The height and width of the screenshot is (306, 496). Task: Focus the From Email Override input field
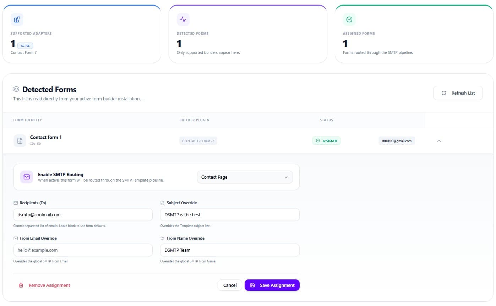coord(83,250)
